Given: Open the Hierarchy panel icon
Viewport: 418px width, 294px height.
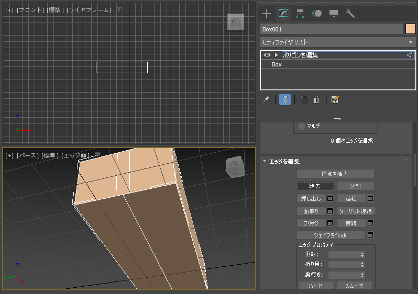Looking at the screenshot, I should click(300, 14).
